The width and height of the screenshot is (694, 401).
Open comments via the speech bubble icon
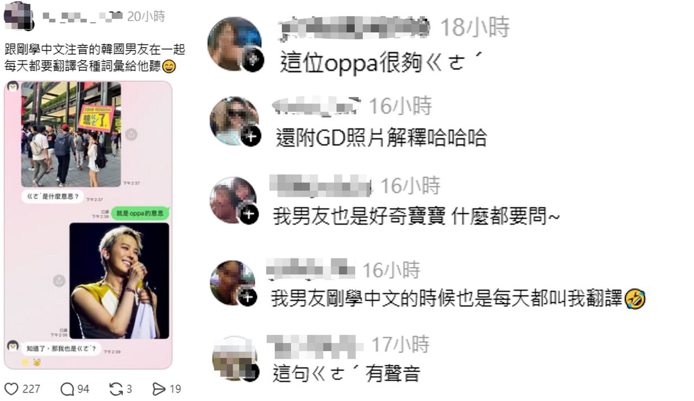click(67, 389)
